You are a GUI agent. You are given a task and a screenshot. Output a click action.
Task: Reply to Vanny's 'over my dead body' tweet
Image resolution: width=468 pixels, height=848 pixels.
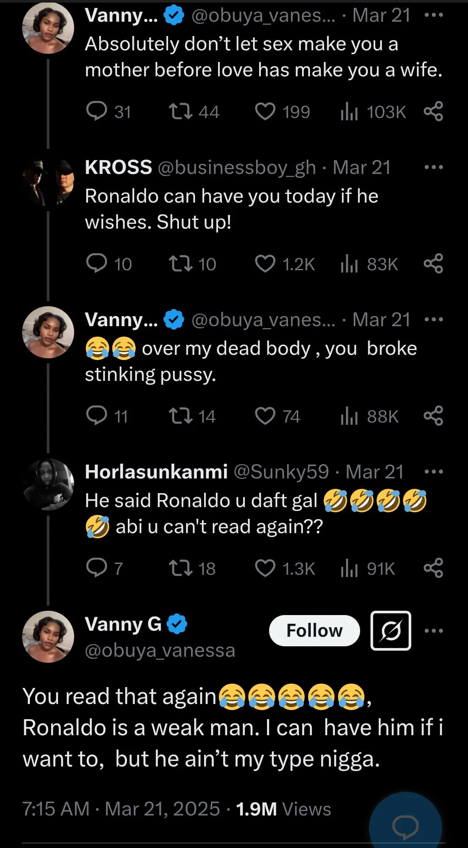[x=97, y=416]
